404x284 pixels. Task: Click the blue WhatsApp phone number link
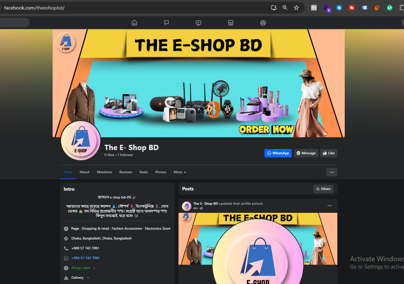(x=85, y=258)
